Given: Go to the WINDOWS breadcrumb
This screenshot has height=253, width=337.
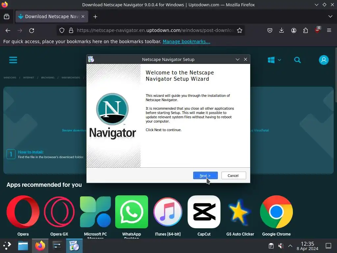Looking at the screenshot, I should pyautogui.click(x=10, y=78).
